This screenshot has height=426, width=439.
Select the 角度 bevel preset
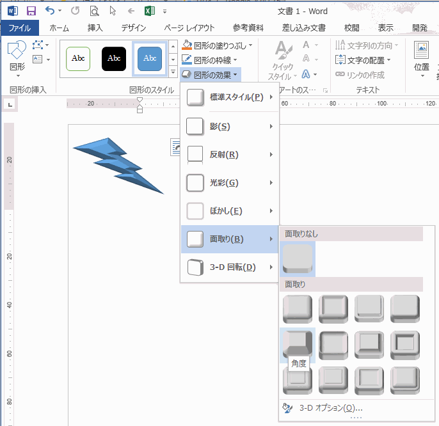(x=298, y=345)
